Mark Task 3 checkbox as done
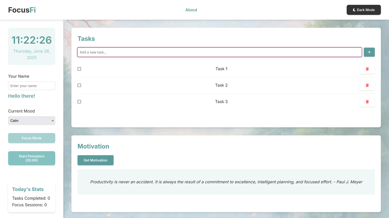 pyautogui.click(x=79, y=102)
